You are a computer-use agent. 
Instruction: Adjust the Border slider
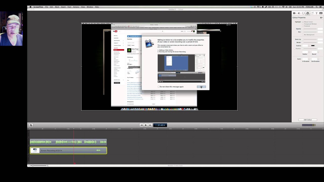pos(310,42)
